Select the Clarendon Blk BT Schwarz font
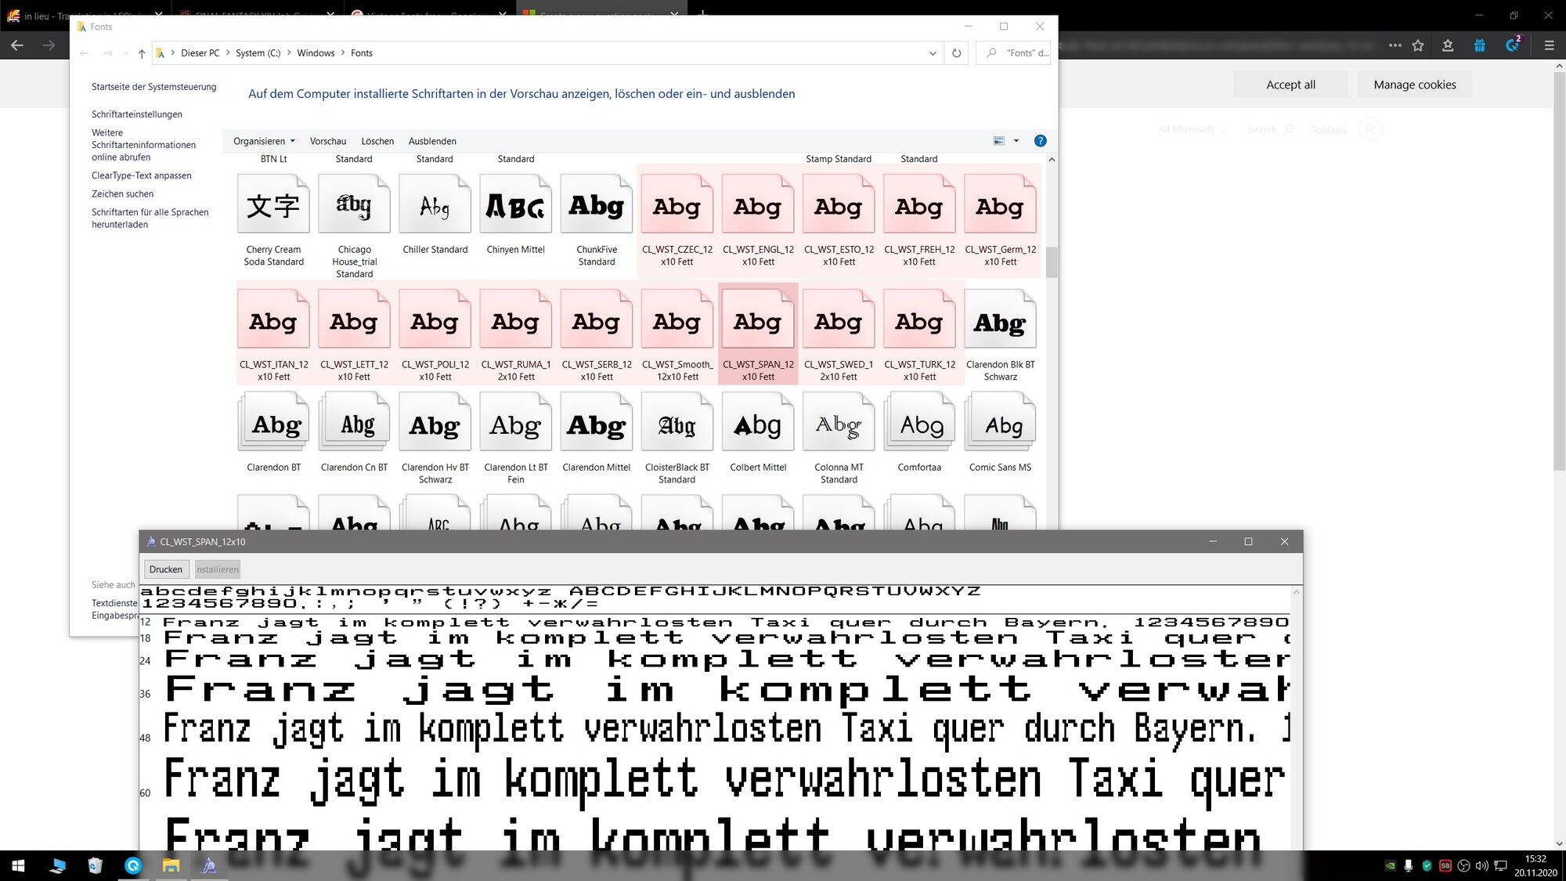 pos(1000,320)
